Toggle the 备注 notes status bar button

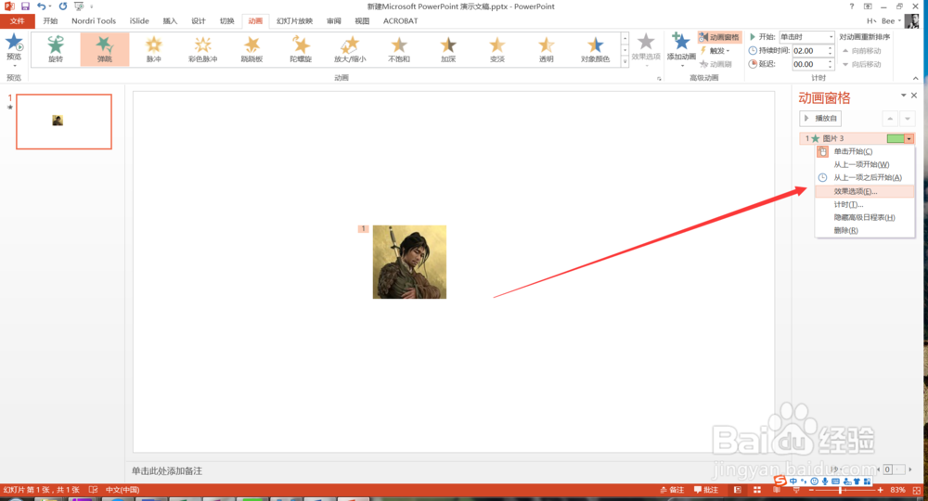click(x=672, y=490)
